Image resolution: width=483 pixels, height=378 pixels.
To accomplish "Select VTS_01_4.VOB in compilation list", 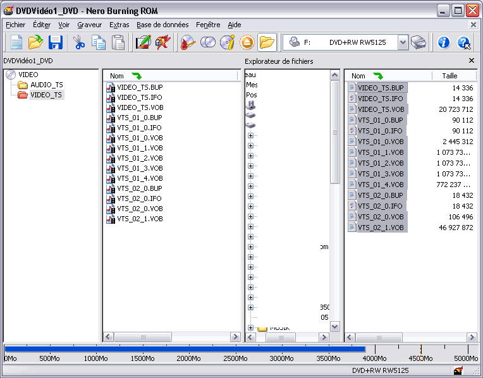I will click(x=140, y=178).
